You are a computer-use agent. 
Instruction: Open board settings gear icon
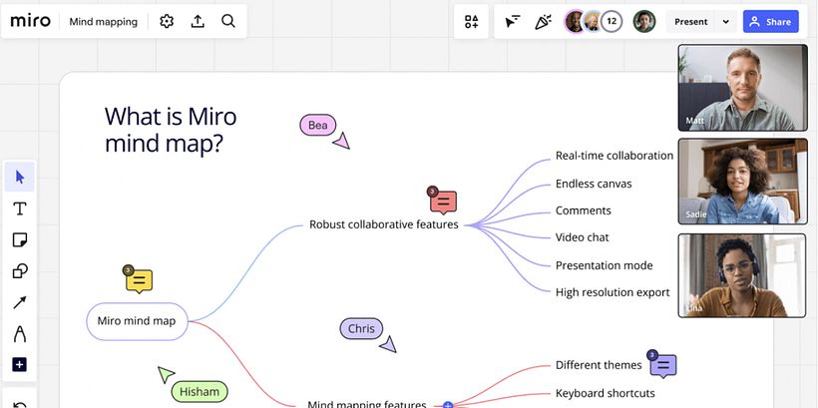click(167, 21)
